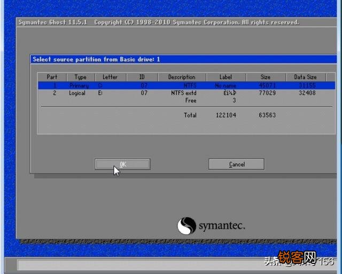Click the dialog title 'Select source partition'
Screen dimensions: 342x274
(96, 59)
